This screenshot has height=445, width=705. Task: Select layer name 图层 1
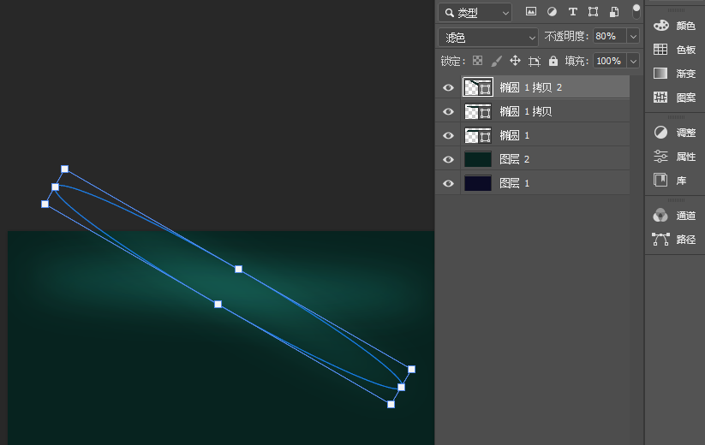point(514,183)
